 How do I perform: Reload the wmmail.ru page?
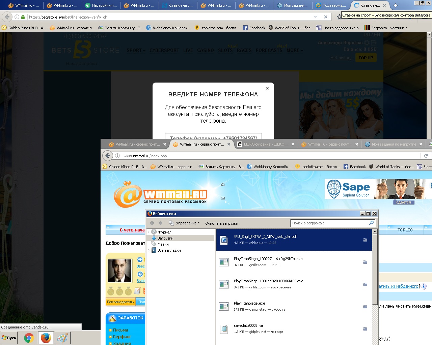click(426, 156)
